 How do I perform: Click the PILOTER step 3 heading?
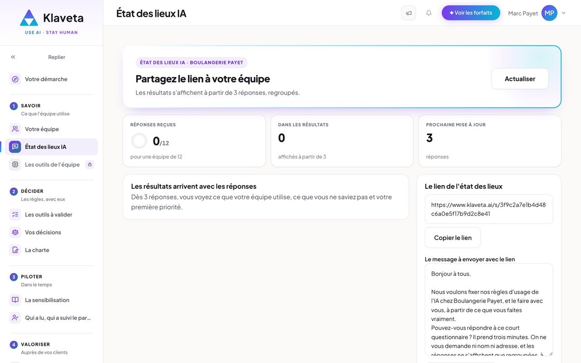tap(32, 276)
